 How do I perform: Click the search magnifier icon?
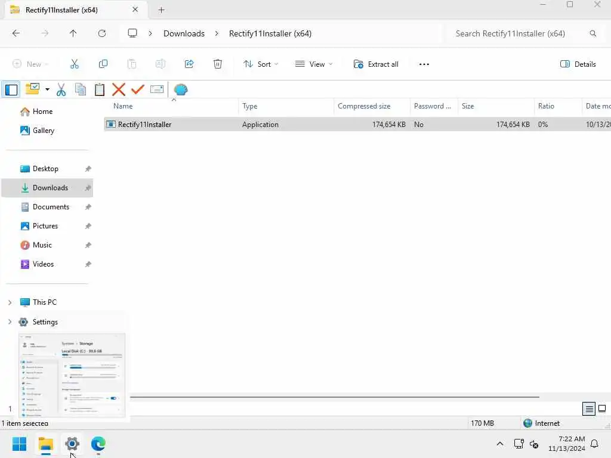click(593, 33)
